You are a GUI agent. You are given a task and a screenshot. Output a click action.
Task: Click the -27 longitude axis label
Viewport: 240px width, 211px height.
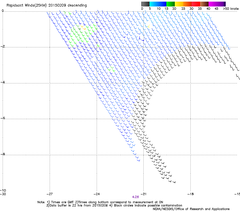pos(50,194)
